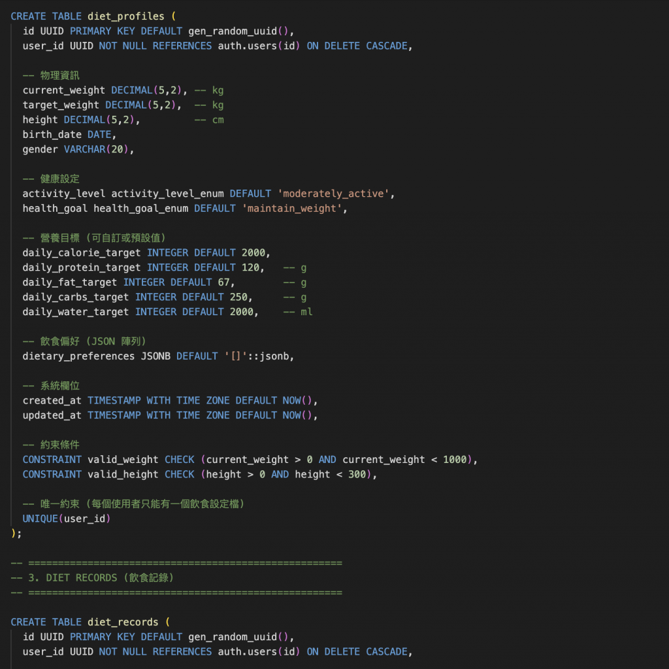
Task: Click the comment '物理資訊'
Action: (59, 76)
